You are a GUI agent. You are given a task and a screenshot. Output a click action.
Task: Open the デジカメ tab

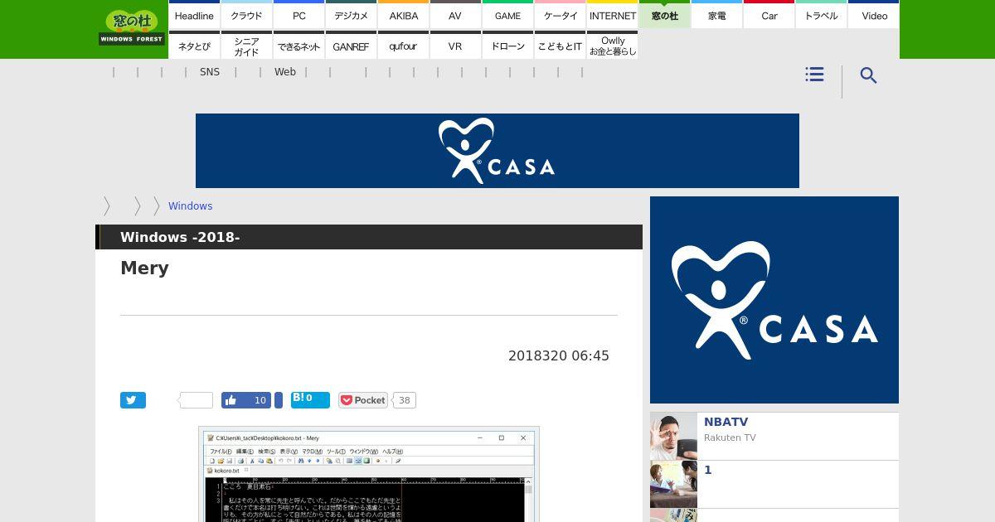click(x=351, y=15)
